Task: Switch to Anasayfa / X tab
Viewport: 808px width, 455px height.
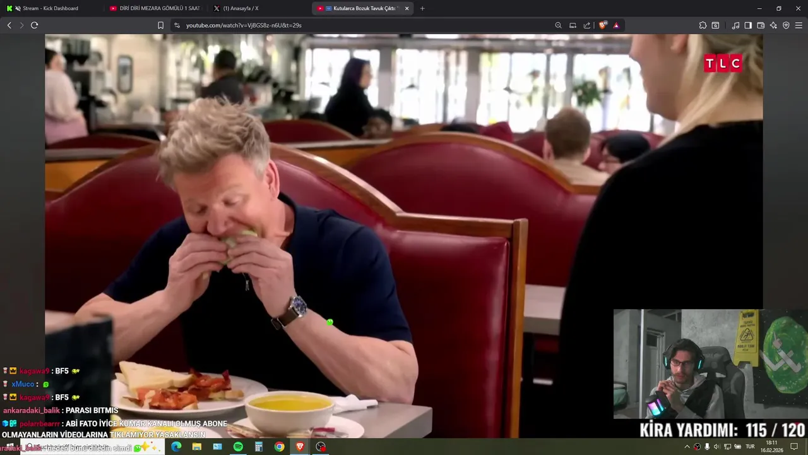Action: point(259,8)
